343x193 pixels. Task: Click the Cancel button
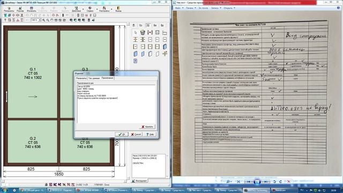(x=136, y=134)
